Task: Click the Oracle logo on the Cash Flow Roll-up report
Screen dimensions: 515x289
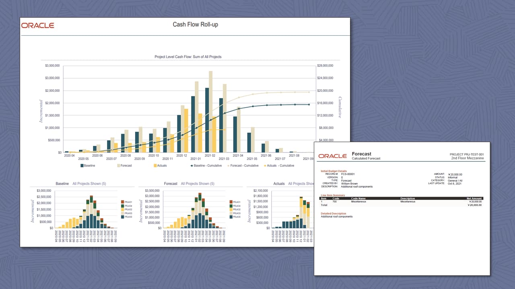Action: click(37, 25)
